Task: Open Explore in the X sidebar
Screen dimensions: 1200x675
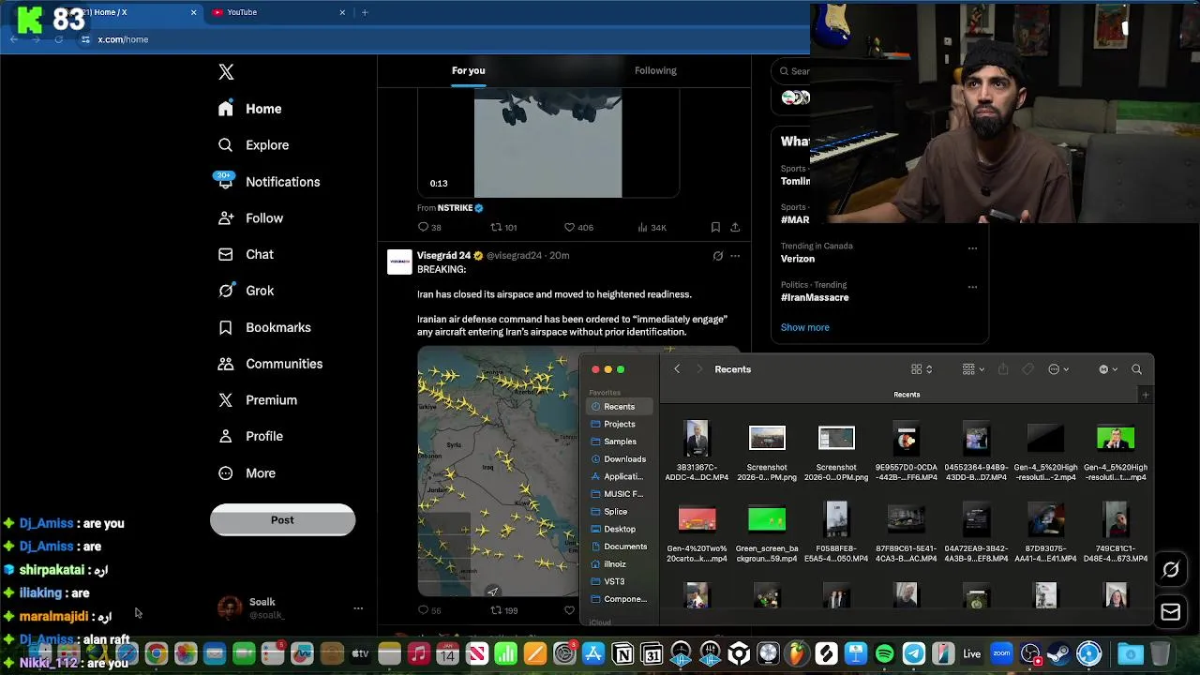Action: point(253,145)
